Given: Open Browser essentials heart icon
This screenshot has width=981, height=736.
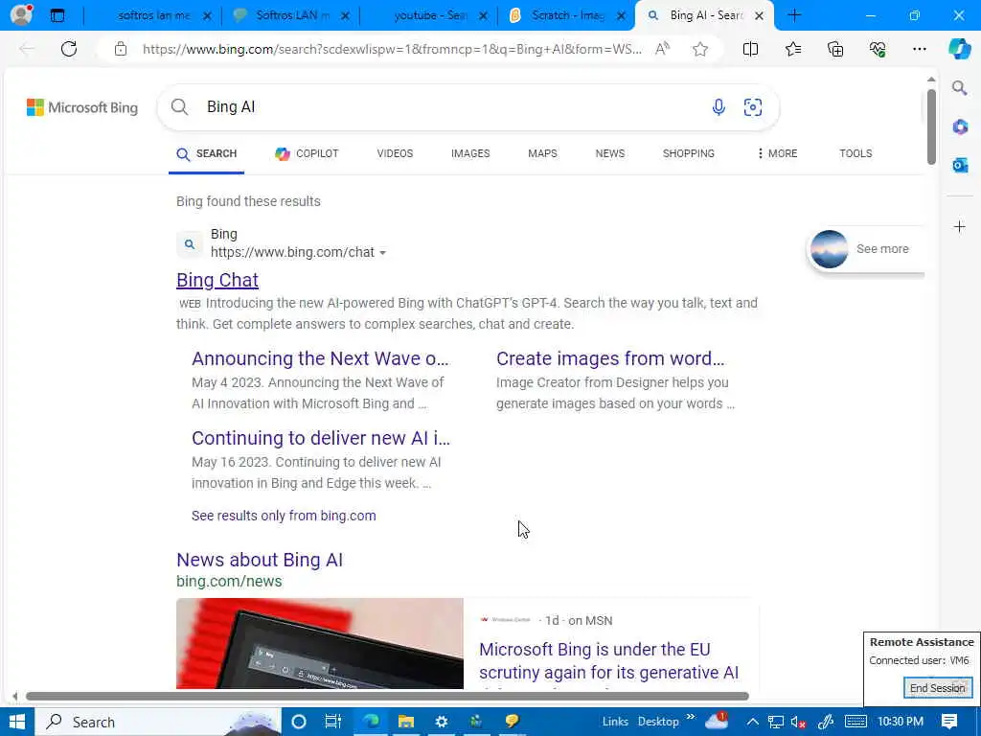Looking at the screenshot, I should coord(878,49).
